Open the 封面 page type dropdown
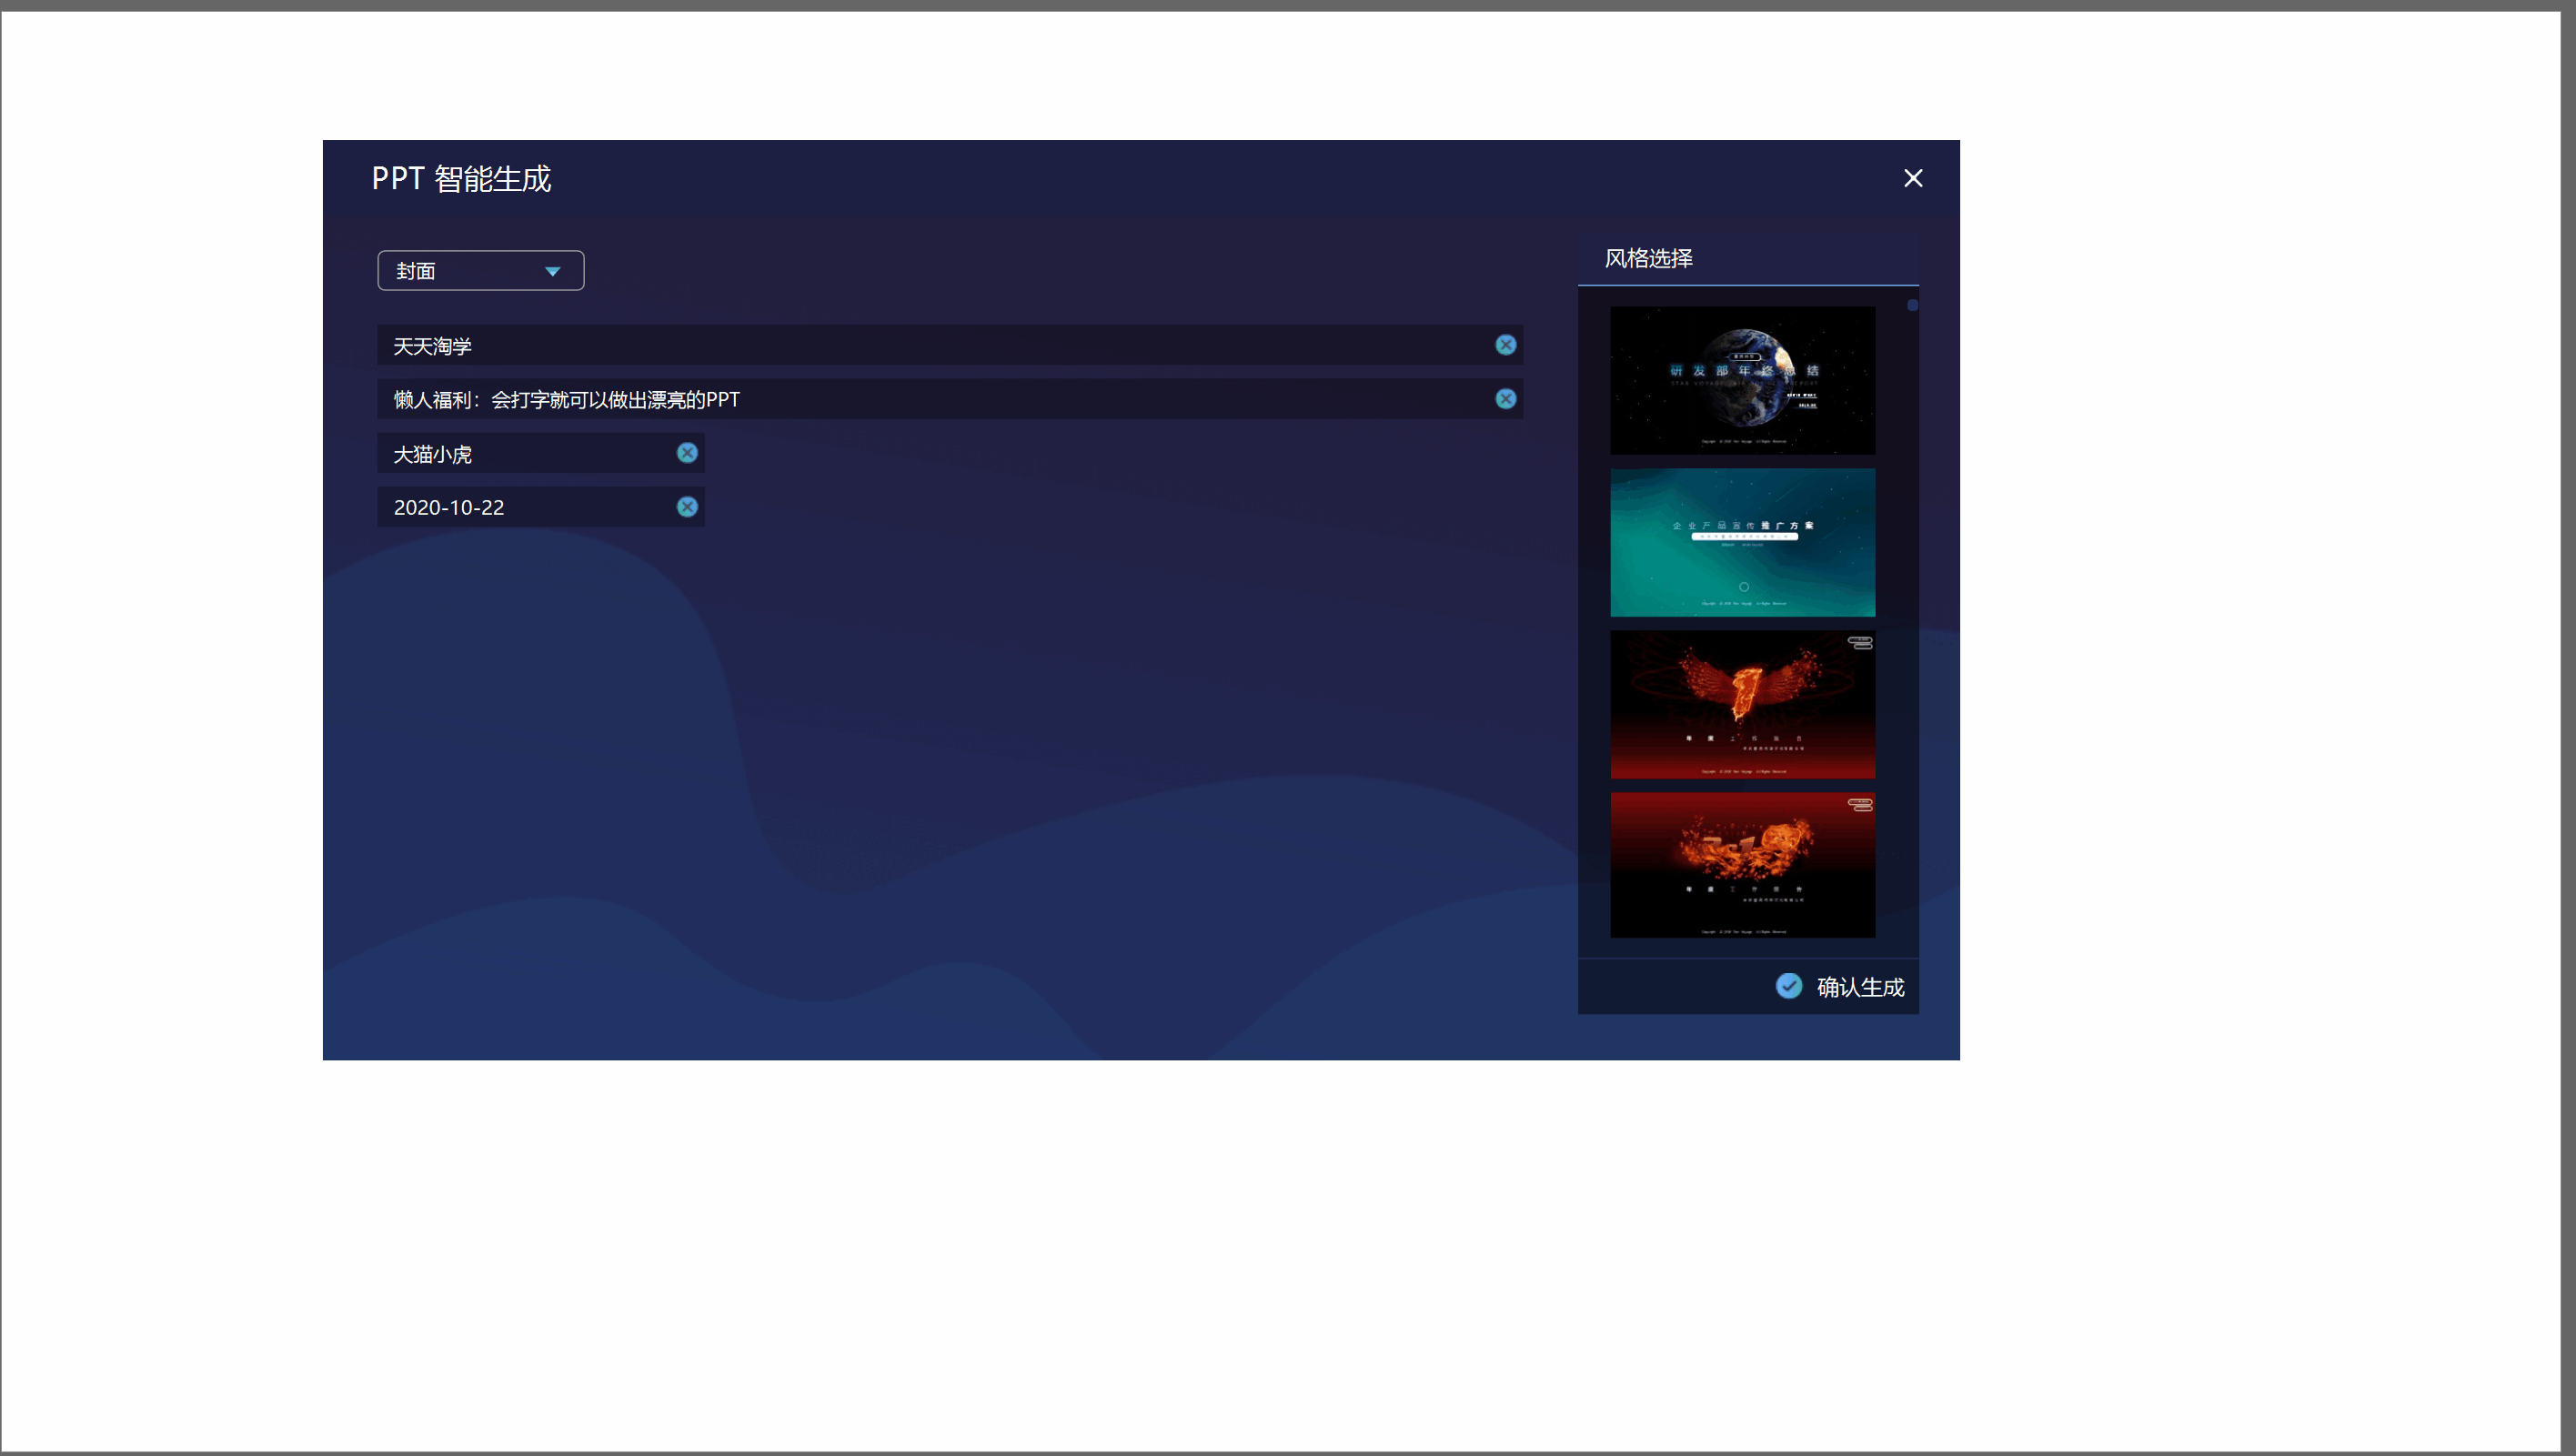Viewport: 2576px width, 1456px height. click(460, 271)
